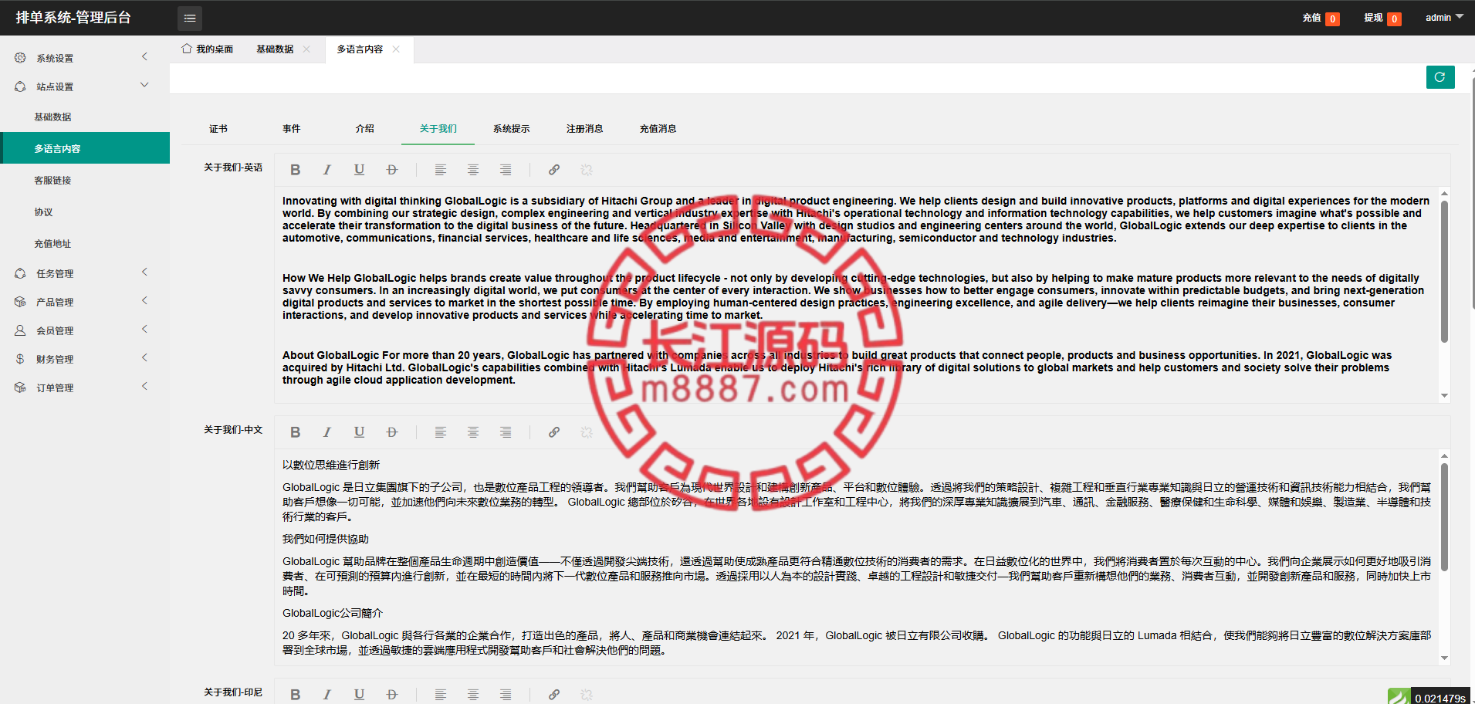Align text left in the 关于我们-英语 editor
The height and width of the screenshot is (704, 1475).
[441, 170]
